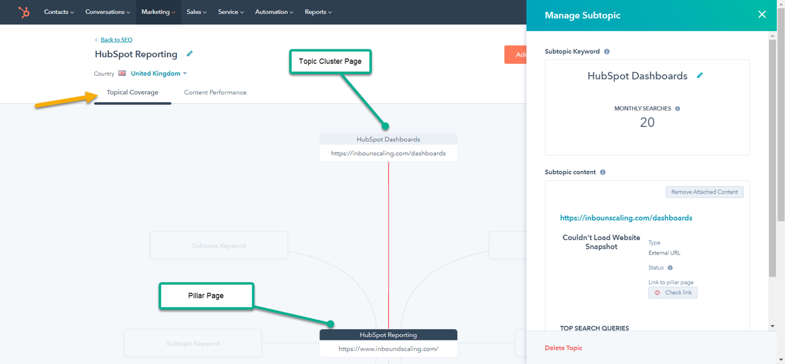
Task: Go back to SEO
Action: click(x=116, y=39)
